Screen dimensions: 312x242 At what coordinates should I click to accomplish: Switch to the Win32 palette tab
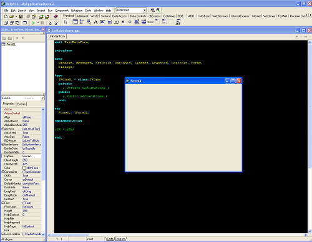pyautogui.click(x=94, y=16)
